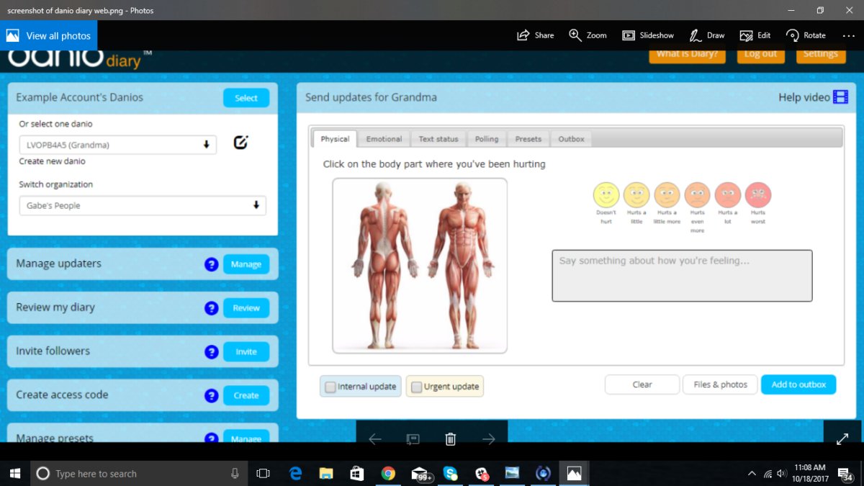Select the "Hurts a little more" face
This screenshot has width=864, height=486.
coord(667,194)
